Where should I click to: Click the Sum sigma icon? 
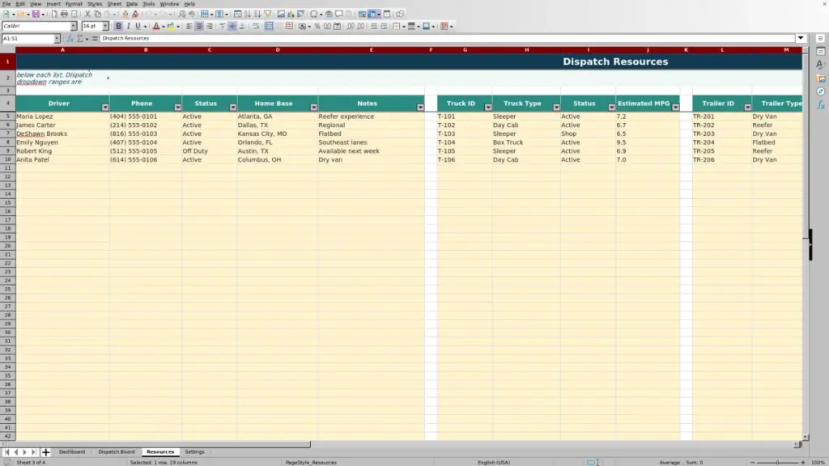(80, 38)
